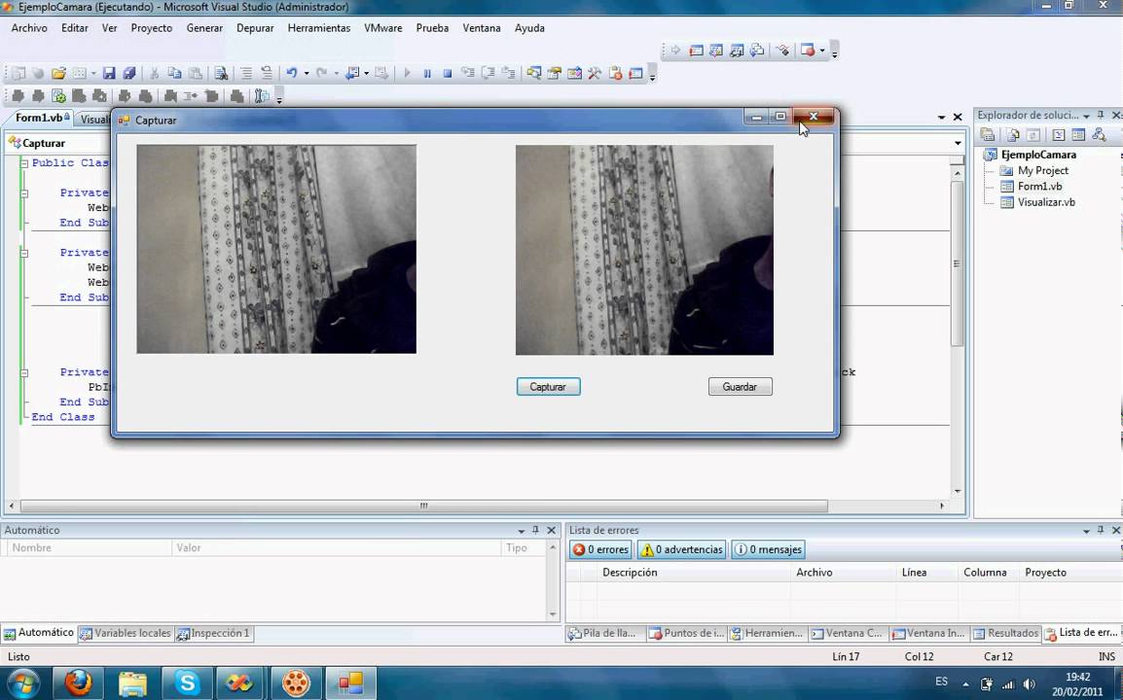The height and width of the screenshot is (700, 1123).
Task: Toggle the 0 errores filter
Action: click(x=600, y=549)
